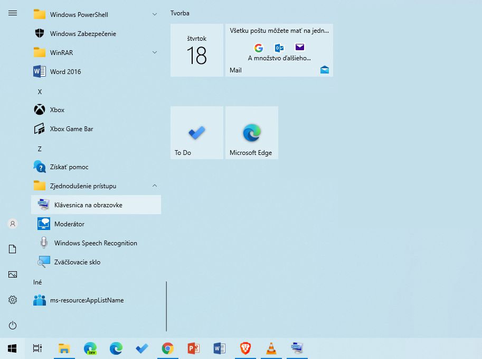
Task: Click the Windows Start button
Action: [12, 348]
